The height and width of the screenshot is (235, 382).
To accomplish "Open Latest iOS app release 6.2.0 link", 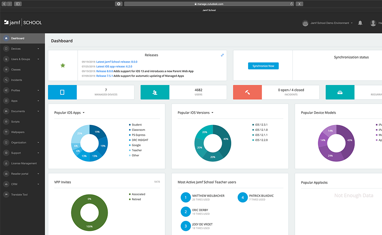I will click(114, 66).
